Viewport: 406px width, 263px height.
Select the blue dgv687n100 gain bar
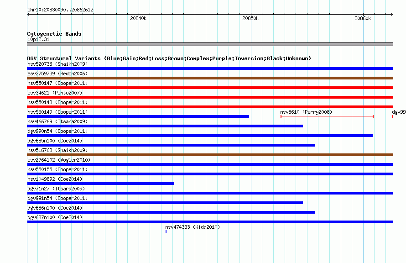(210, 222)
